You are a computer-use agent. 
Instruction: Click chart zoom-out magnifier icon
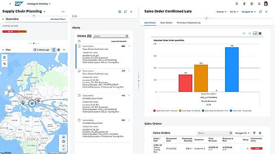coord(249,33)
